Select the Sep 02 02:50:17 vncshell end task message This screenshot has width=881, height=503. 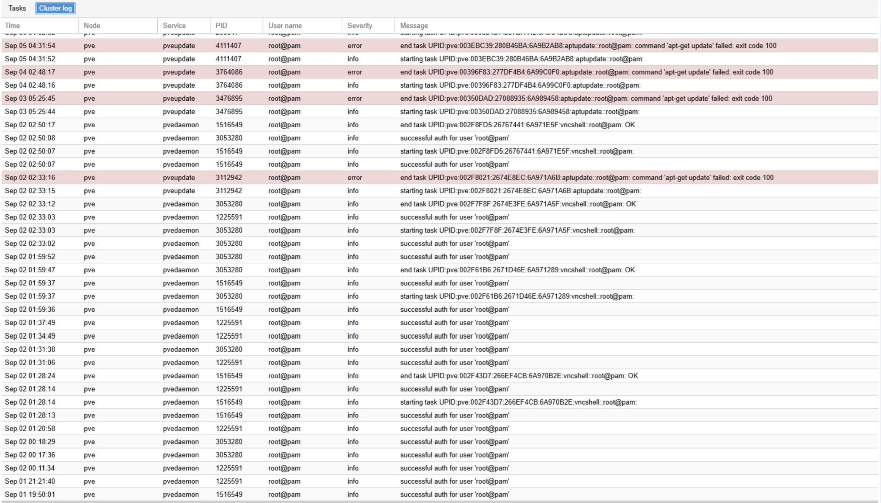tap(517, 125)
